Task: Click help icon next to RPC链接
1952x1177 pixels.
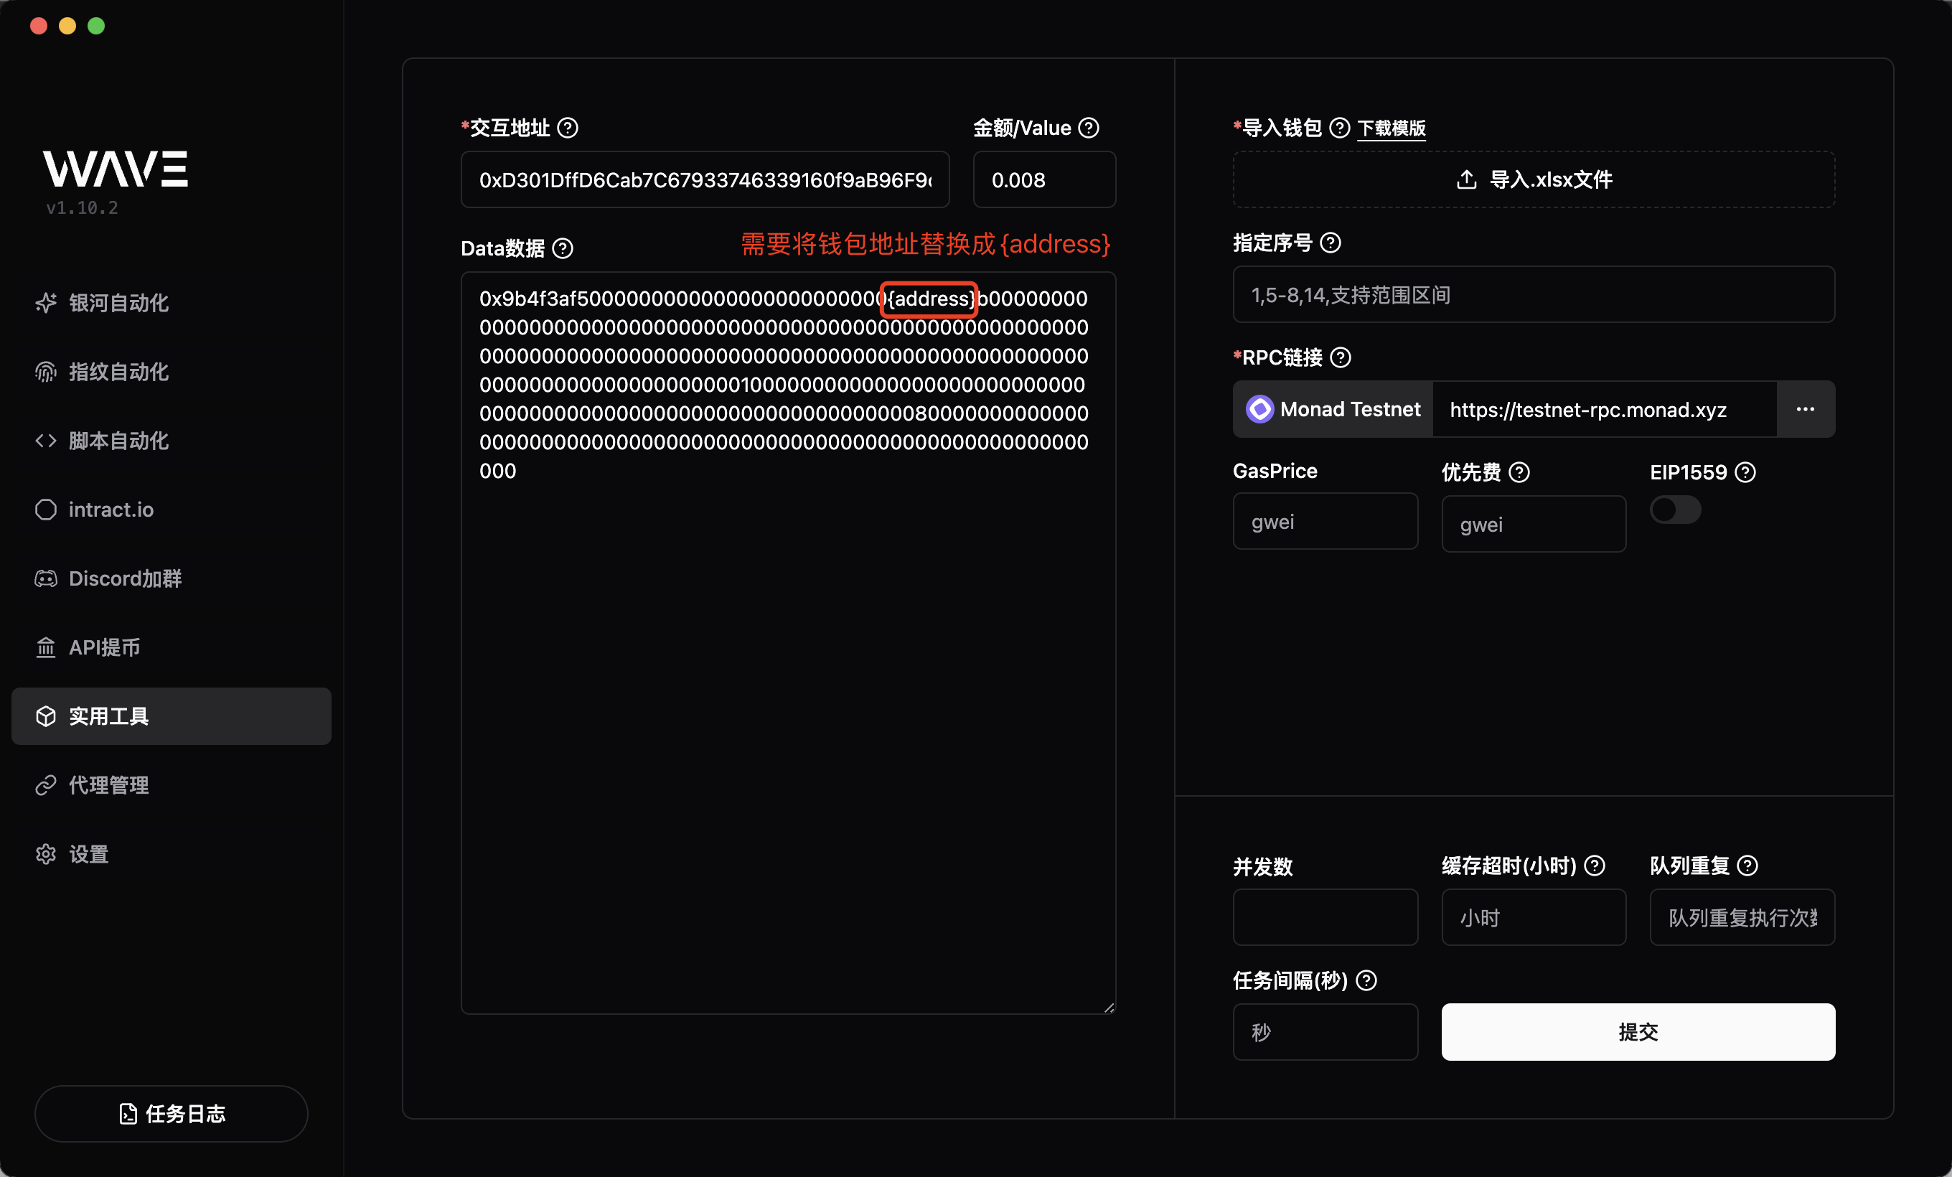Action: pyautogui.click(x=1341, y=358)
